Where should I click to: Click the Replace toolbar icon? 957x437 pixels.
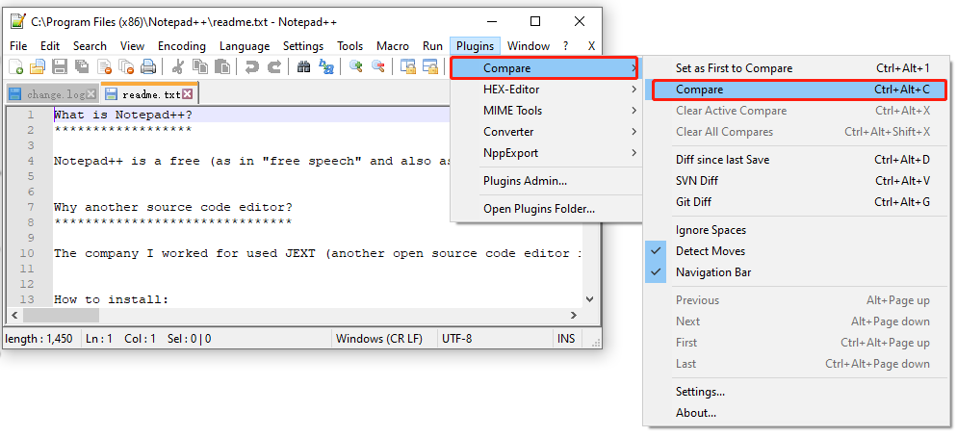point(326,66)
